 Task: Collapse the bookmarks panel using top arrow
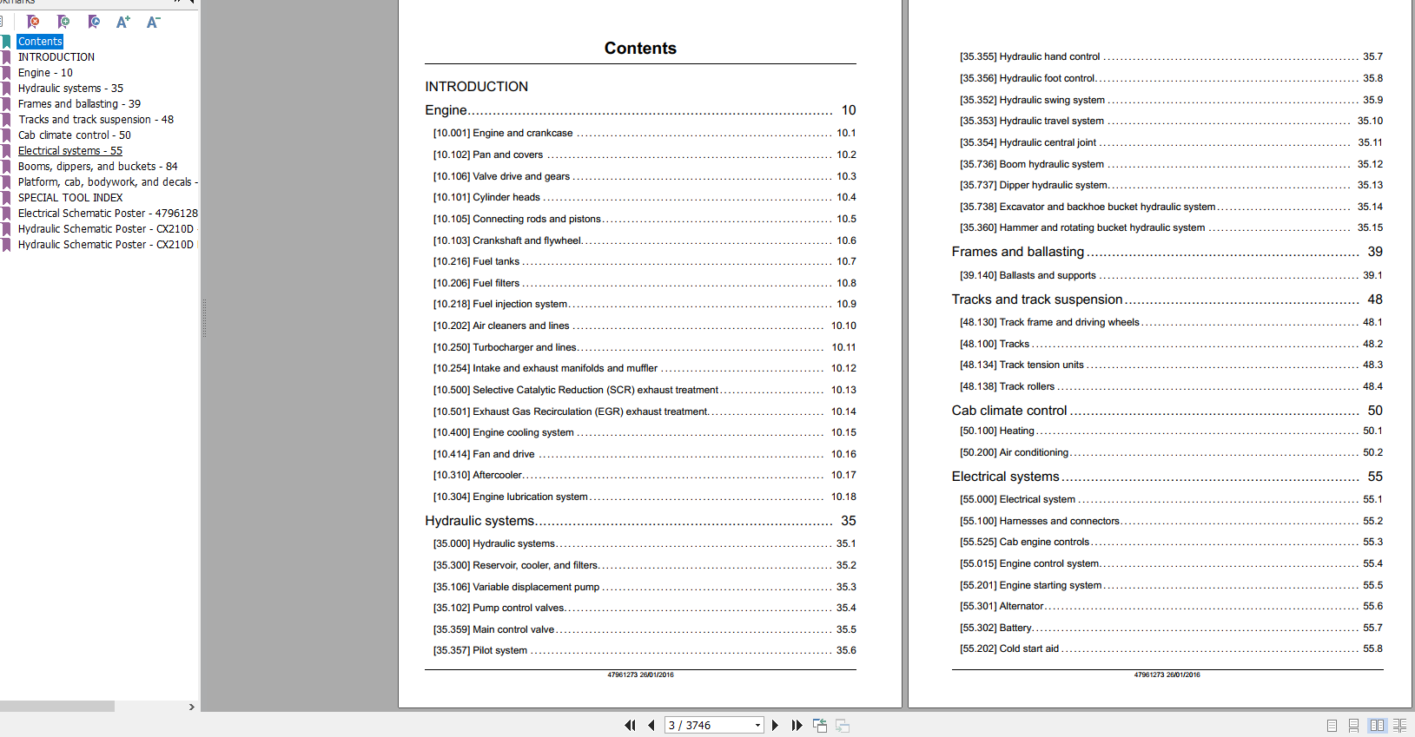click(x=192, y=3)
